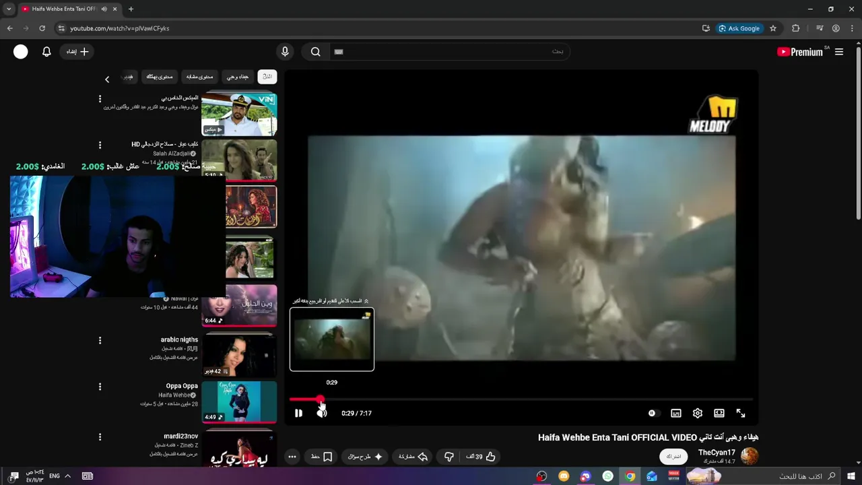Image resolution: width=862 pixels, height=485 pixels.
Task: Click the mardi23nov playlist title
Action: [180, 436]
